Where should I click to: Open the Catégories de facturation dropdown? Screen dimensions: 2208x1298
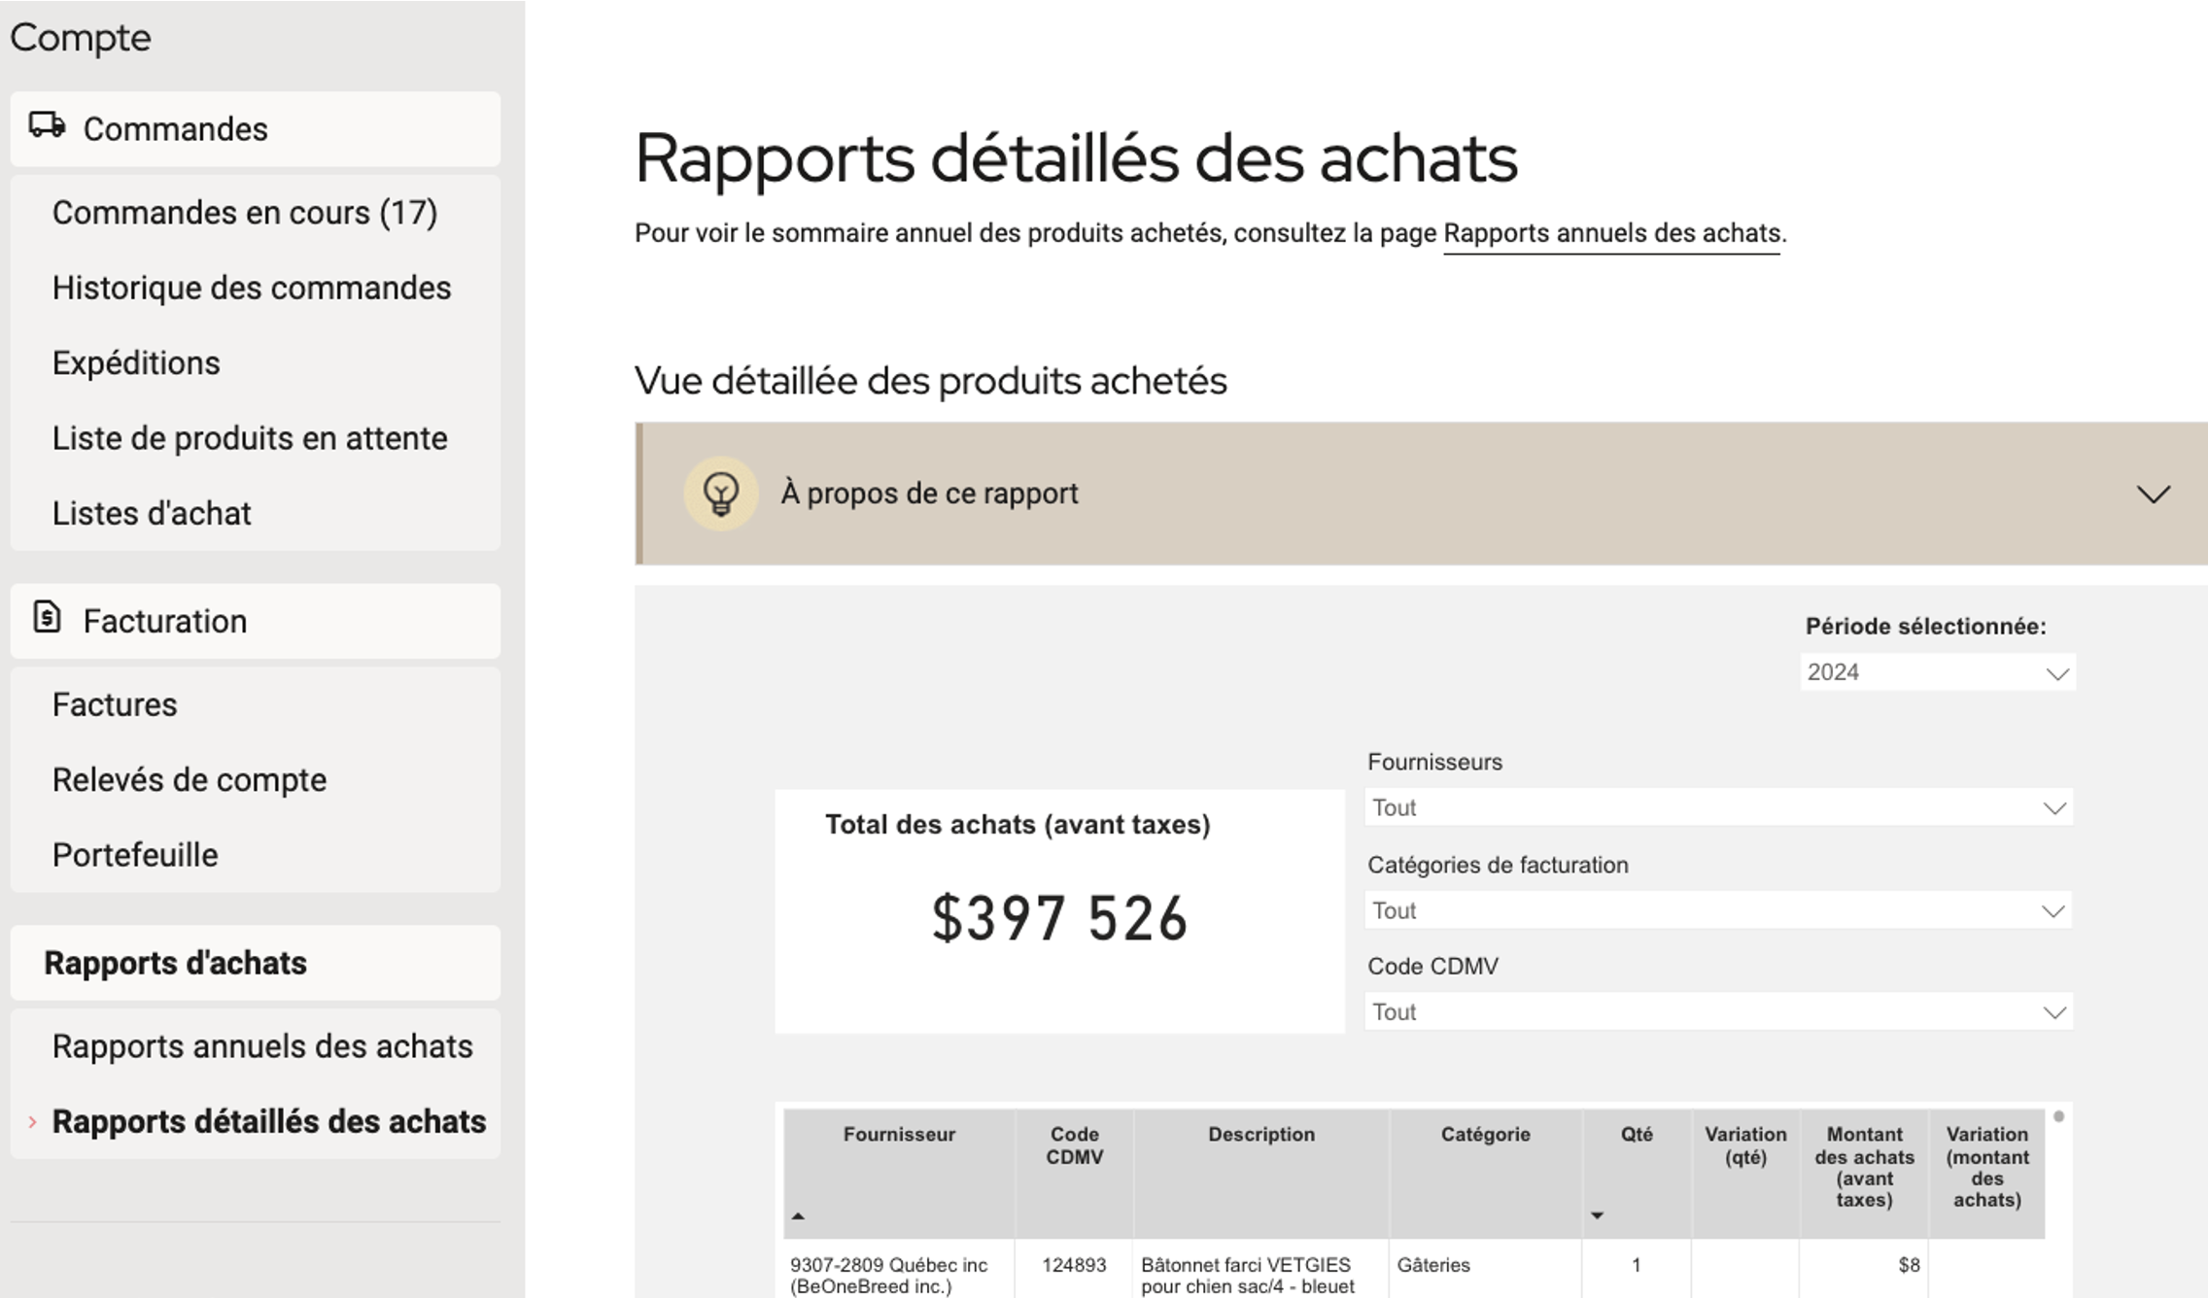click(x=1717, y=911)
